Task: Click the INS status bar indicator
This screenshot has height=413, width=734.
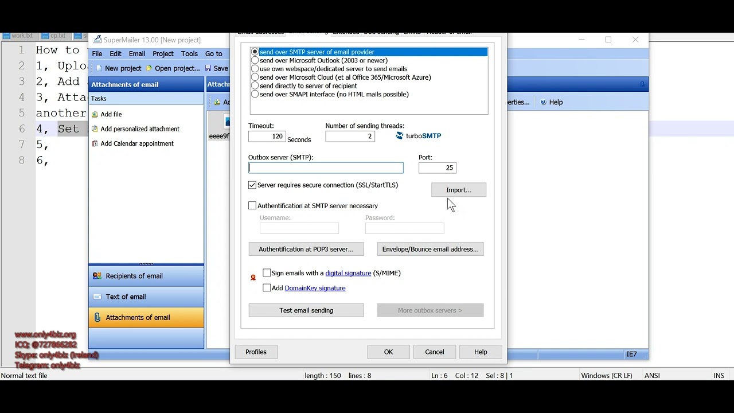Action: [719, 376]
